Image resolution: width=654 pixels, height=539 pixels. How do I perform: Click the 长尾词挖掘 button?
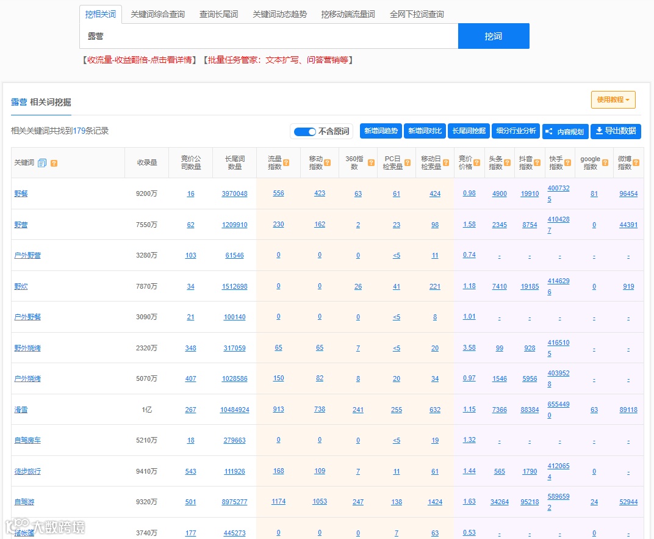469,131
